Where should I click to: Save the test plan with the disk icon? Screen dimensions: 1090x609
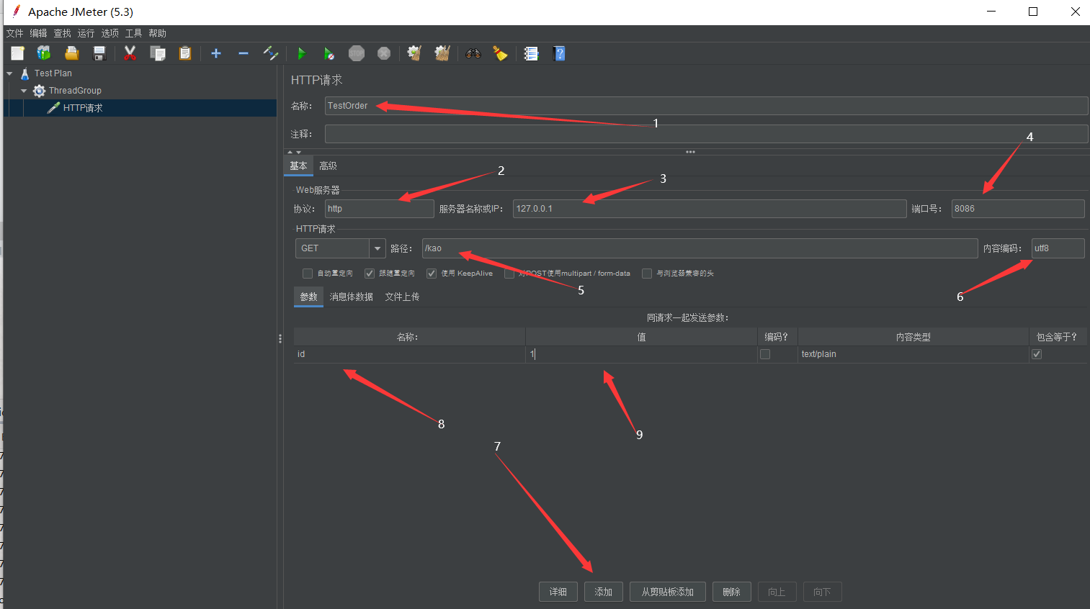coord(99,53)
